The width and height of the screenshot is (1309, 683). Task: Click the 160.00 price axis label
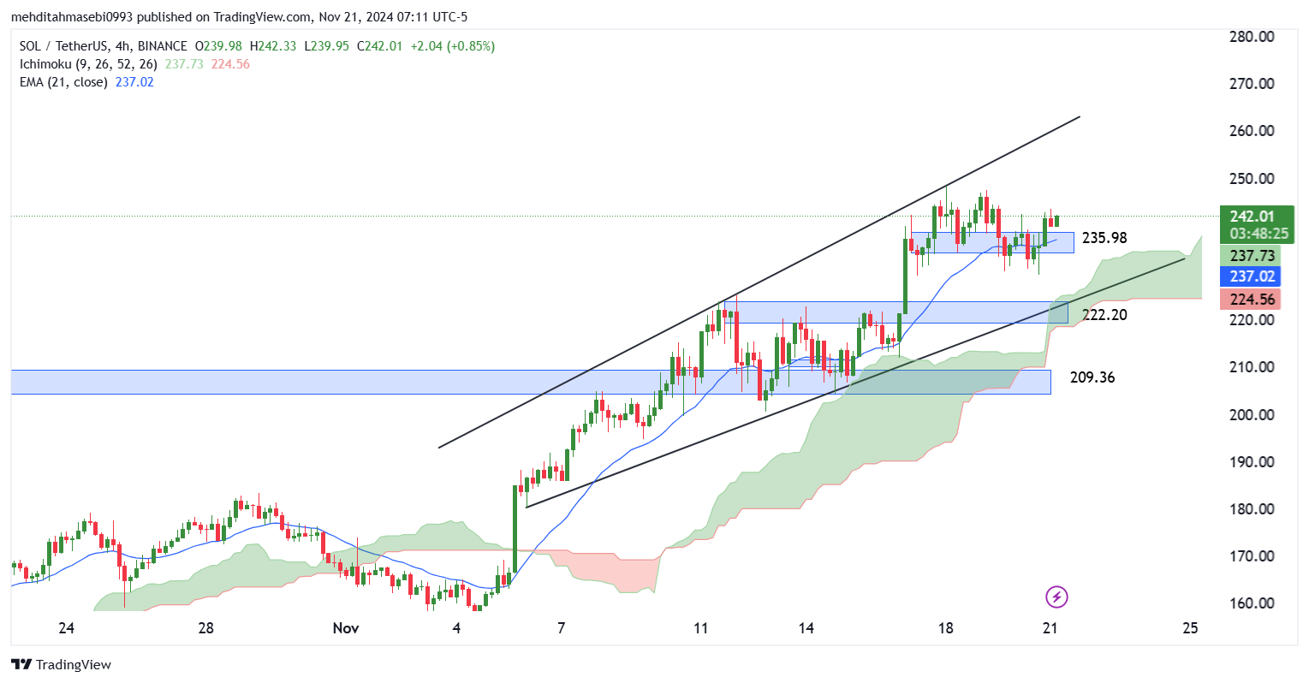(x=1252, y=603)
